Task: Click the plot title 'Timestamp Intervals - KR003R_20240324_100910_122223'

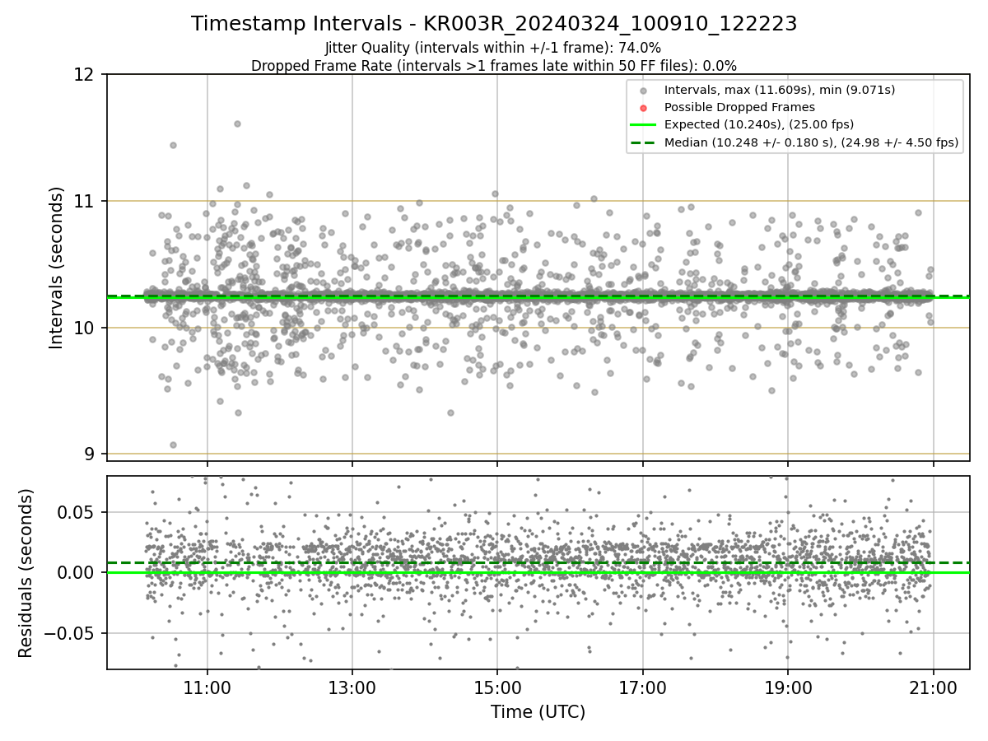Action: [494, 24]
